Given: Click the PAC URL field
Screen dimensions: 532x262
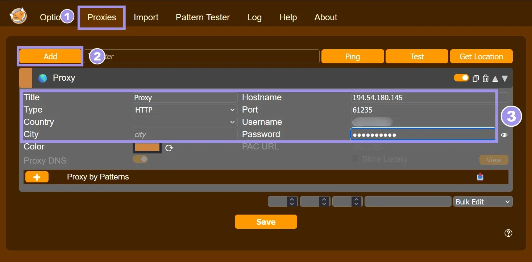Looking at the screenshot, I should point(429,147).
